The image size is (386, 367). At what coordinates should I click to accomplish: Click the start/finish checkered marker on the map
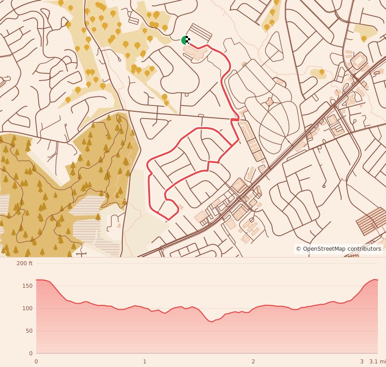(186, 40)
